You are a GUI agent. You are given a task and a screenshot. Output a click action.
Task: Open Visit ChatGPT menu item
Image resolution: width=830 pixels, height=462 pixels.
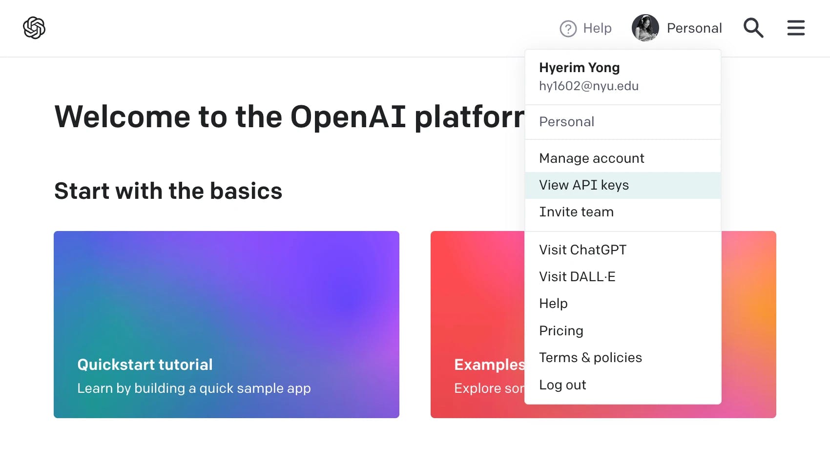[623, 250]
